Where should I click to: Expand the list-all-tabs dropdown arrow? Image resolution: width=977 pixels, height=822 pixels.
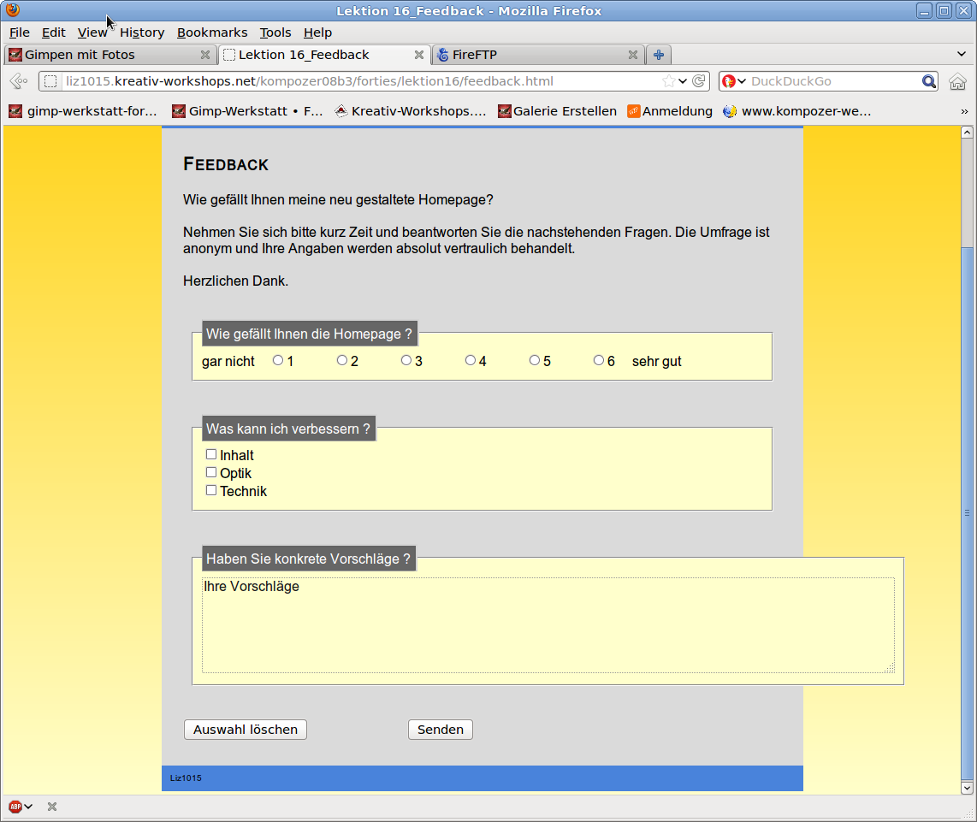click(962, 55)
